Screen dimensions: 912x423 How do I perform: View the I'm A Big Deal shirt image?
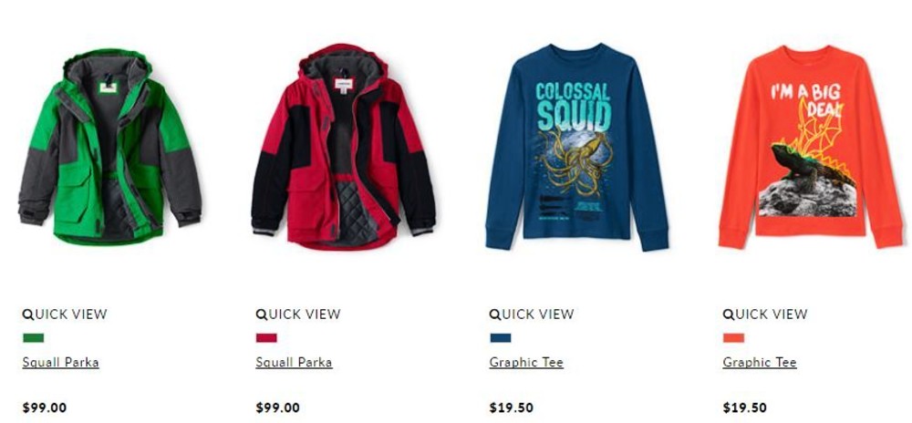(811, 147)
